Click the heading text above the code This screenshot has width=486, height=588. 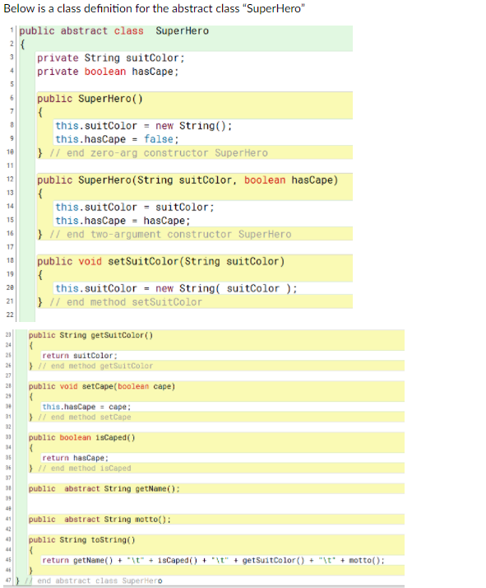click(x=155, y=8)
